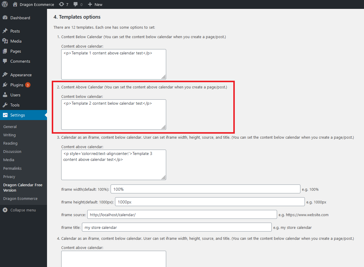
Task: Click Collapse menu text
Action: click(x=23, y=210)
